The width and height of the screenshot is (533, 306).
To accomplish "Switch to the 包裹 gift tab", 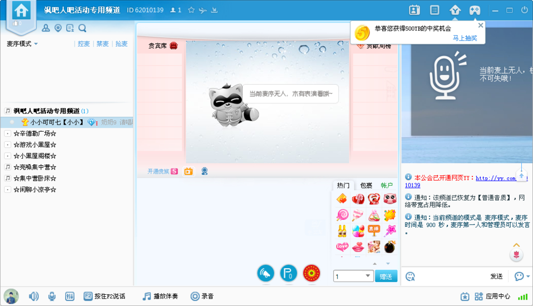I will pyautogui.click(x=366, y=186).
